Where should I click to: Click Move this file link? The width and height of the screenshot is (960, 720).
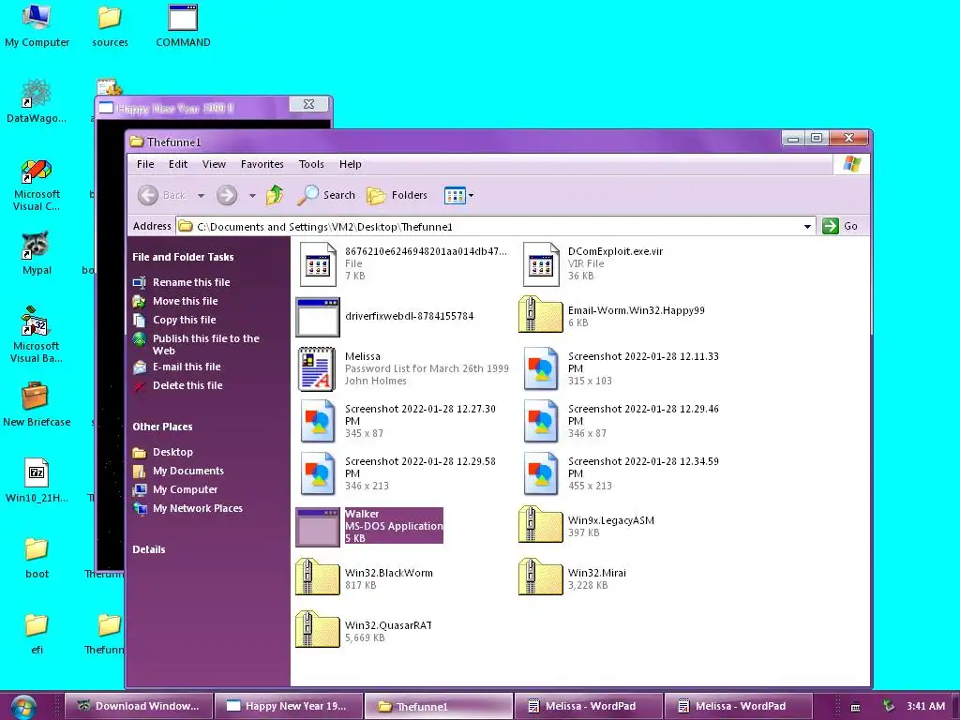coord(185,301)
